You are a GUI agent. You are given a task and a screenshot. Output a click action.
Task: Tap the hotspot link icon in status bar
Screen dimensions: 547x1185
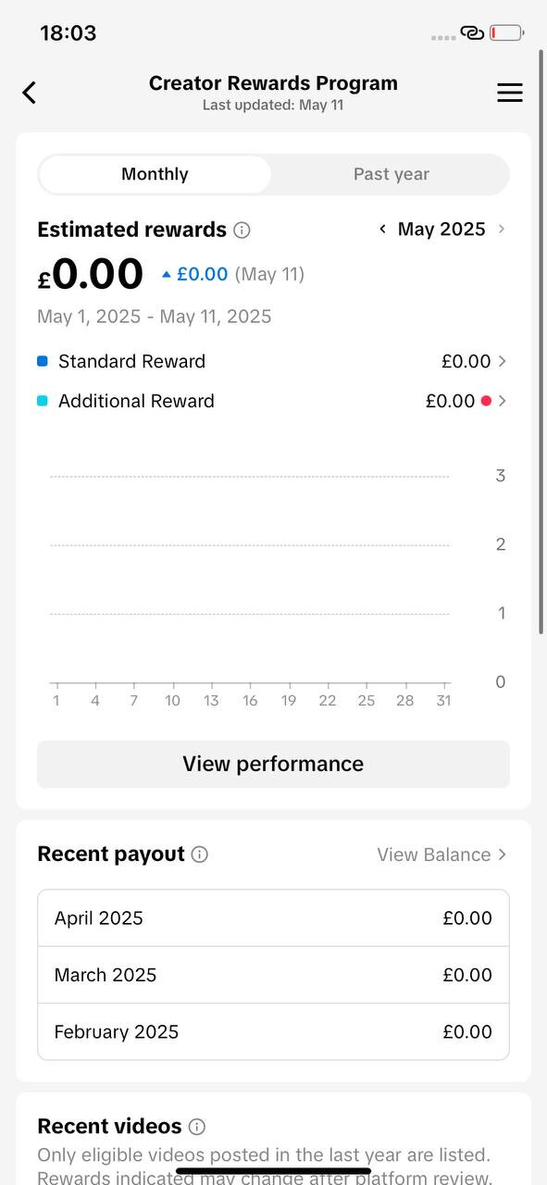(472, 33)
